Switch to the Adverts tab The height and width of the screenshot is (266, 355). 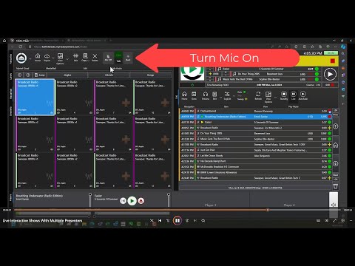[109, 75]
